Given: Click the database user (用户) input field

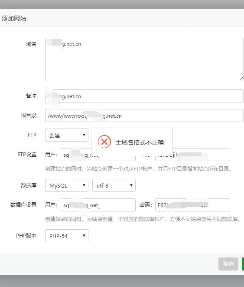Looking at the screenshot, I should (98, 205).
